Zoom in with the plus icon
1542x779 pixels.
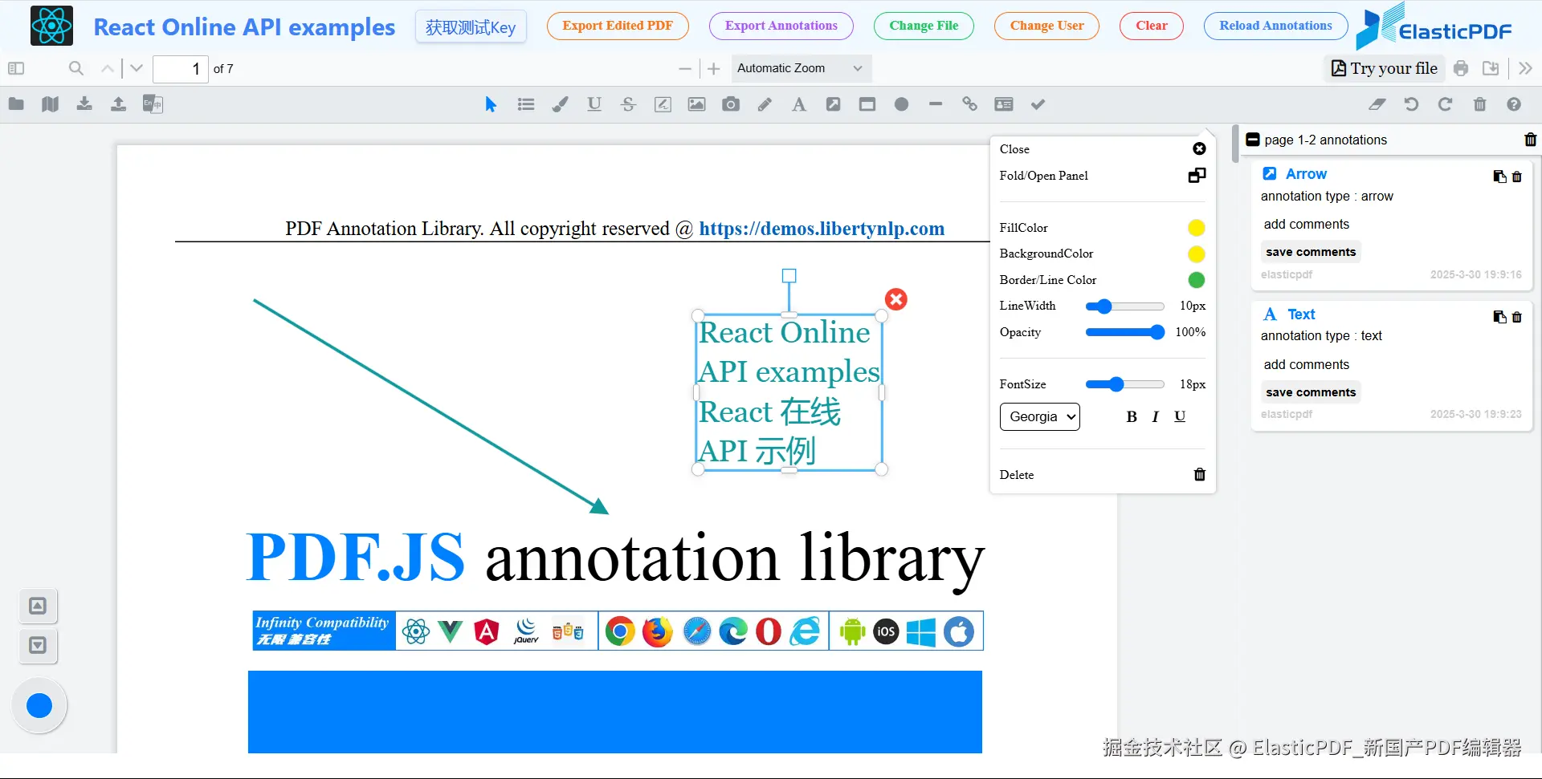714,69
